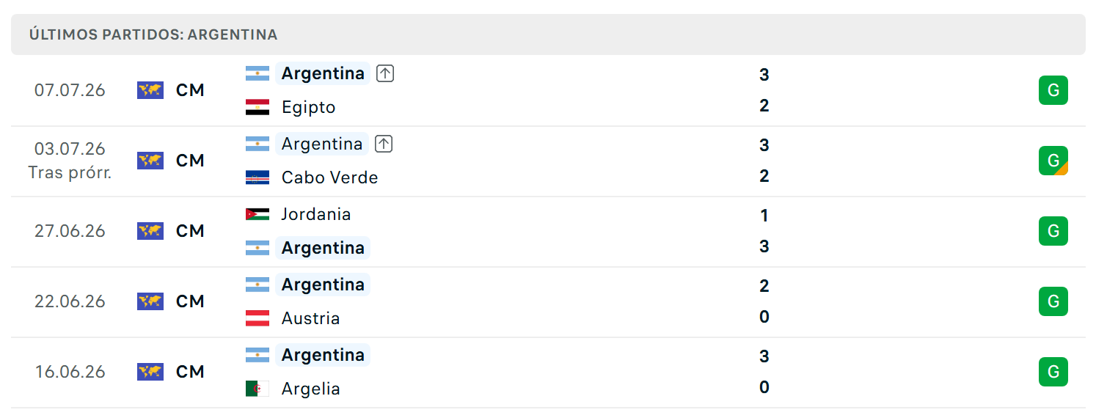Click the Jordania flag icon
Image resolution: width=1096 pixels, height=418 pixels.
click(257, 214)
